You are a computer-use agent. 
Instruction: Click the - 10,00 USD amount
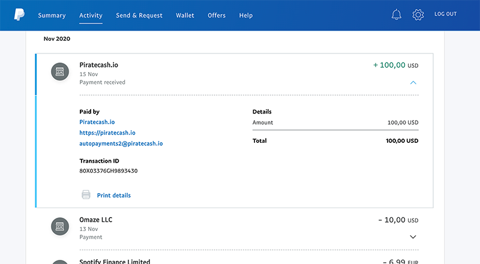pyautogui.click(x=398, y=220)
